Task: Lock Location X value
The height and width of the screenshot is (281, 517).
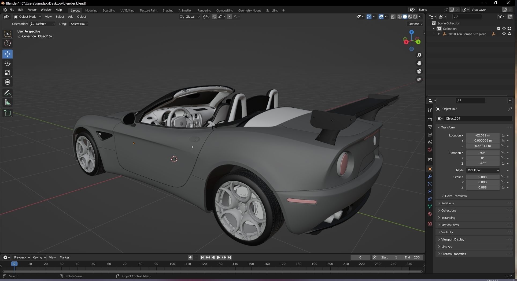Action: point(503,135)
